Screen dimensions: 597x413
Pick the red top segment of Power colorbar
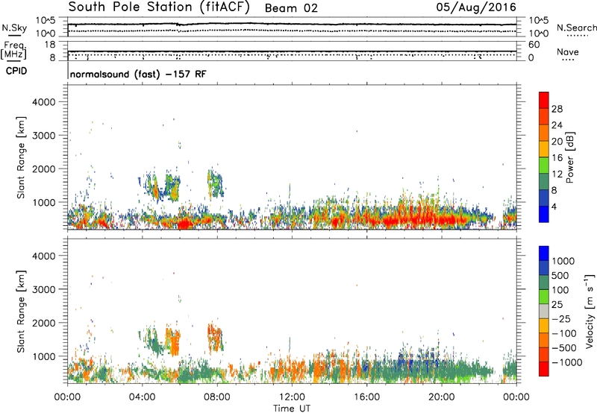544,100
